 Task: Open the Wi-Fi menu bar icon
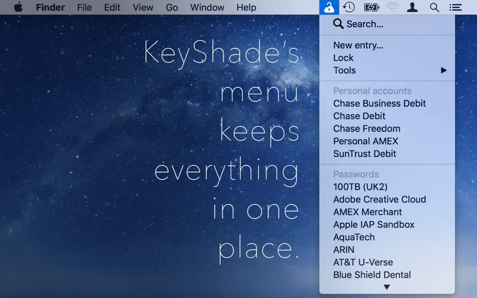pyautogui.click(x=393, y=7)
